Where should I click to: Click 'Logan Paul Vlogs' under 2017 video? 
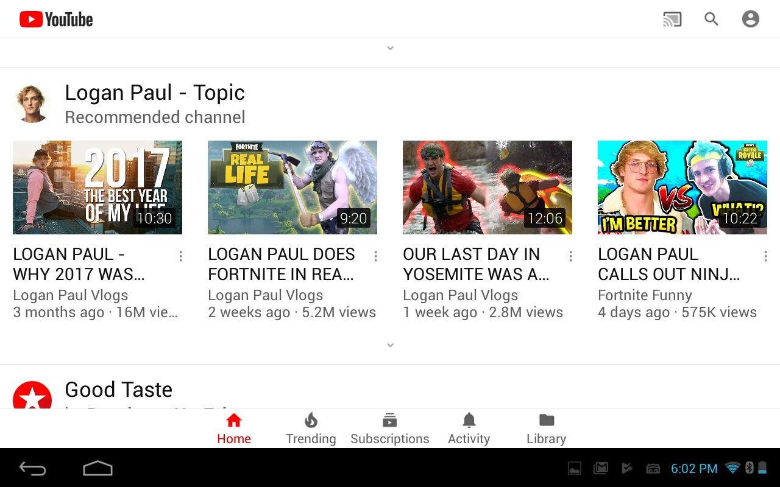point(70,295)
